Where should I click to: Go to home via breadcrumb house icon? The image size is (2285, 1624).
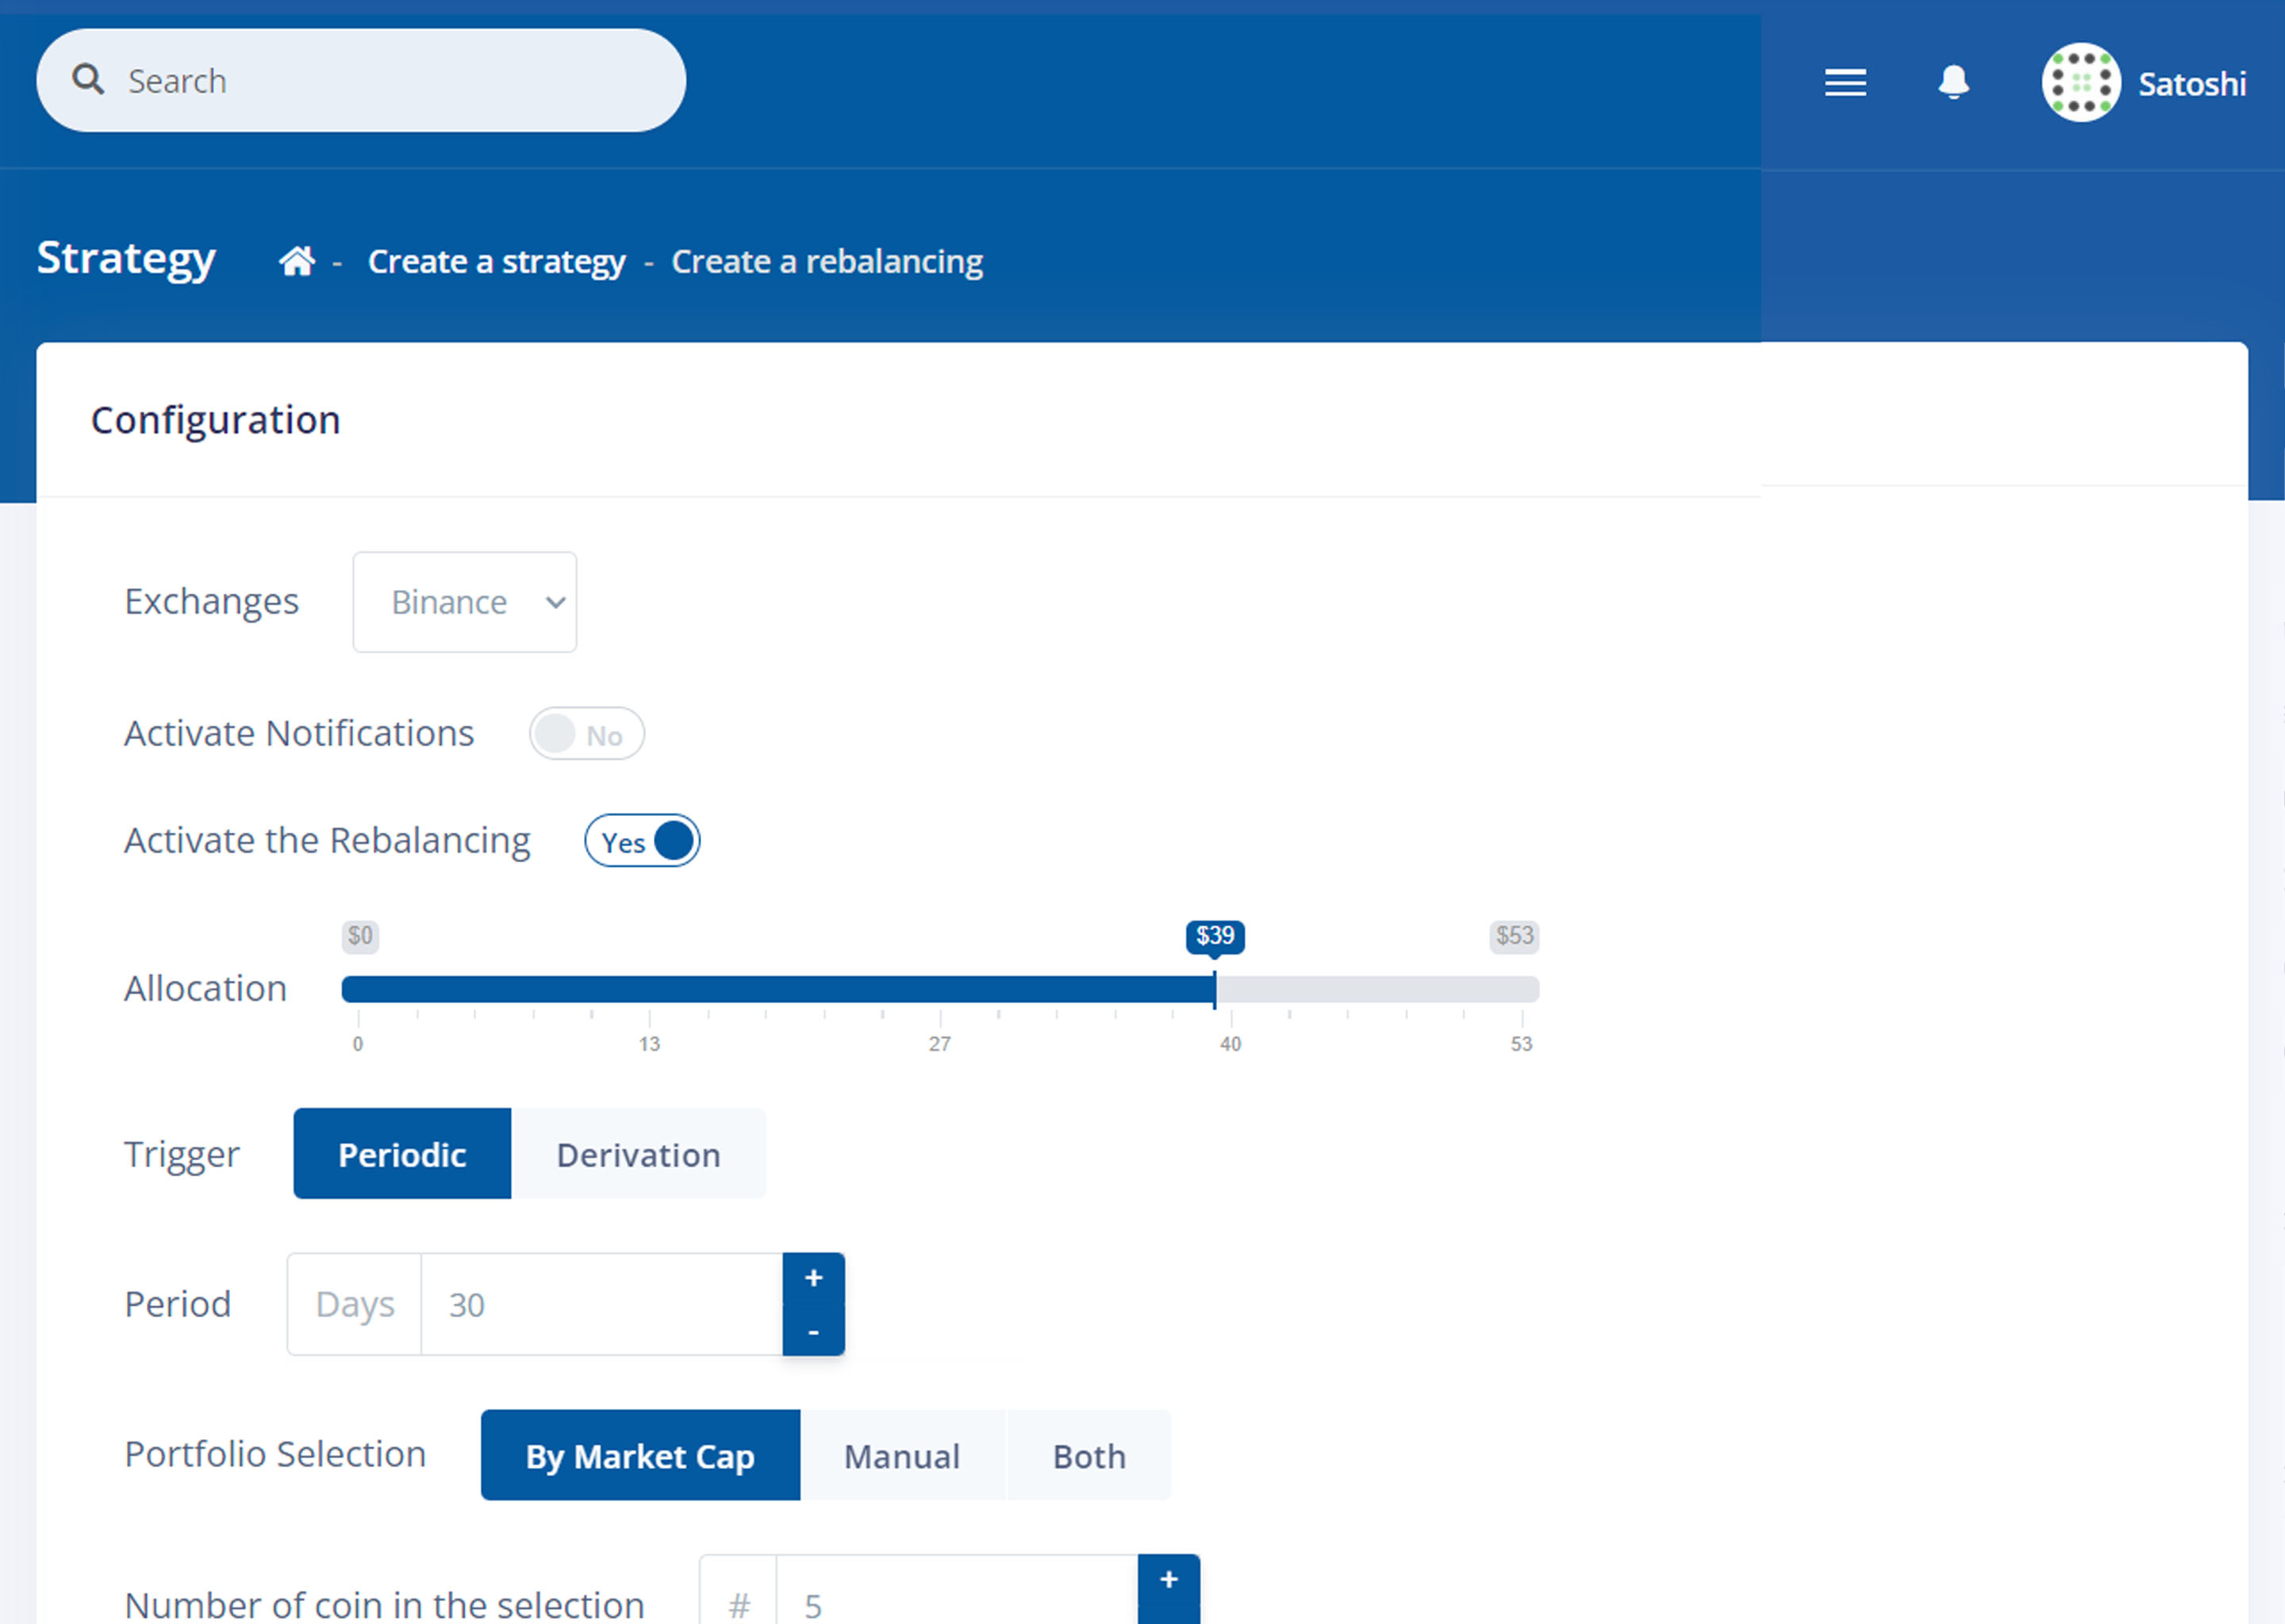pyautogui.click(x=298, y=261)
